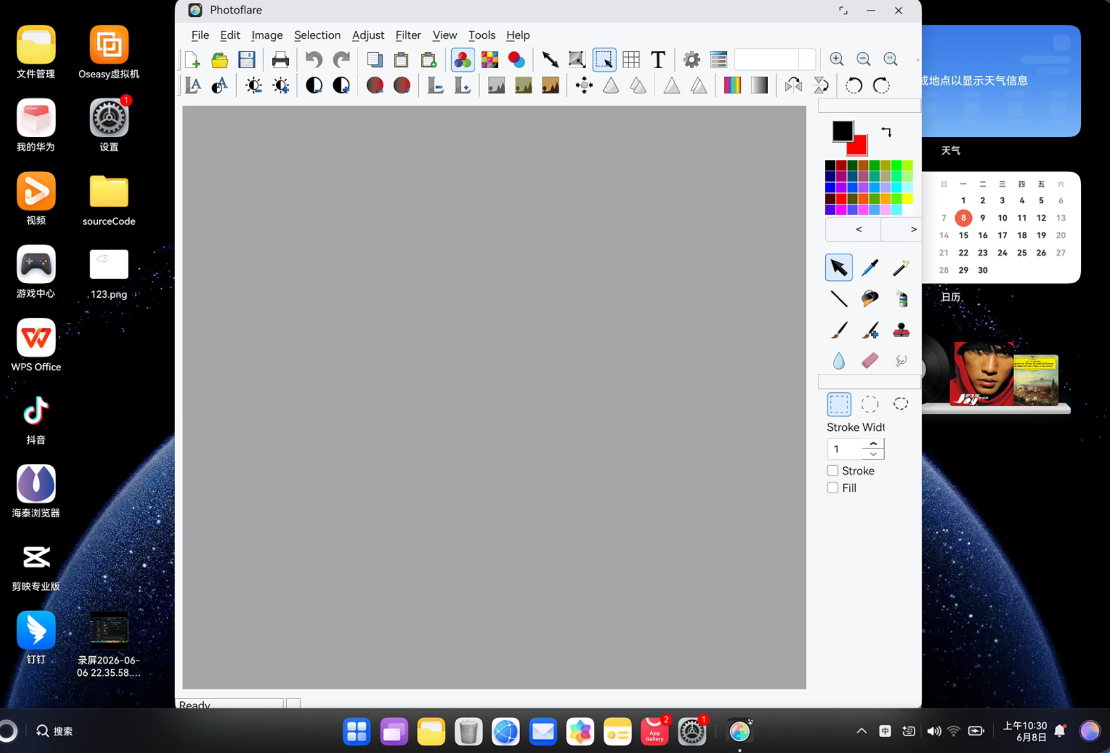Create a new image with New icon
The height and width of the screenshot is (753, 1110).
click(193, 60)
